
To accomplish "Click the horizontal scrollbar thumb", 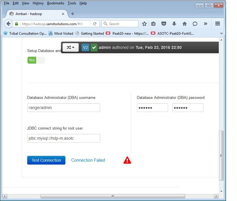I will coord(113,196).
